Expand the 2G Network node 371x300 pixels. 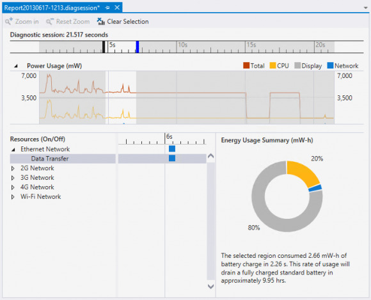click(x=13, y=168)
